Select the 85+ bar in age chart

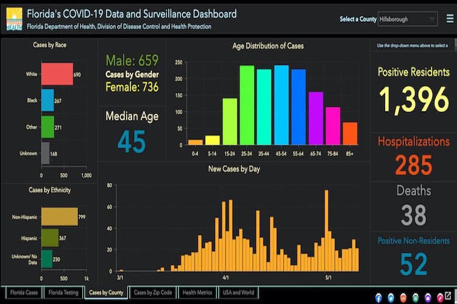coord(350,133)
